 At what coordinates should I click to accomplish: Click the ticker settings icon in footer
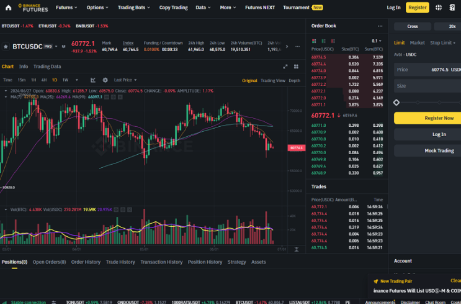[54, 302]
